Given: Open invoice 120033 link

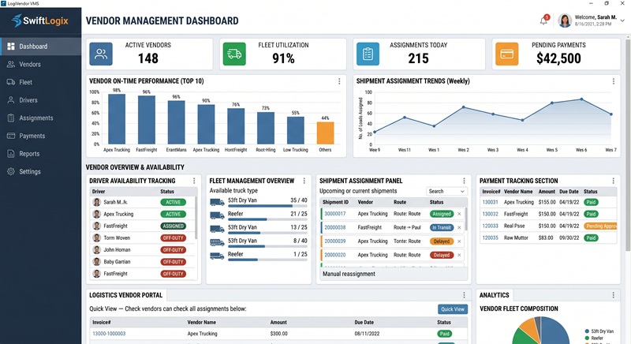Looking at the screenshot, I should click(x=490, y=226).
